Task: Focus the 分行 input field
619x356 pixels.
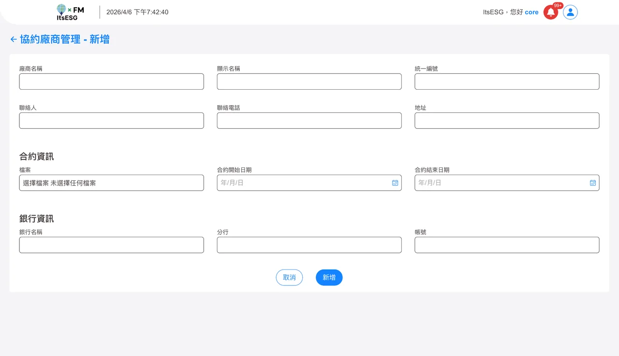Action: (x=309, y=245)
